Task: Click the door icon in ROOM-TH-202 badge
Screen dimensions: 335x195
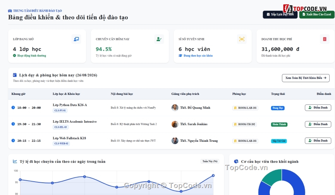Action: tap(236, 124)
